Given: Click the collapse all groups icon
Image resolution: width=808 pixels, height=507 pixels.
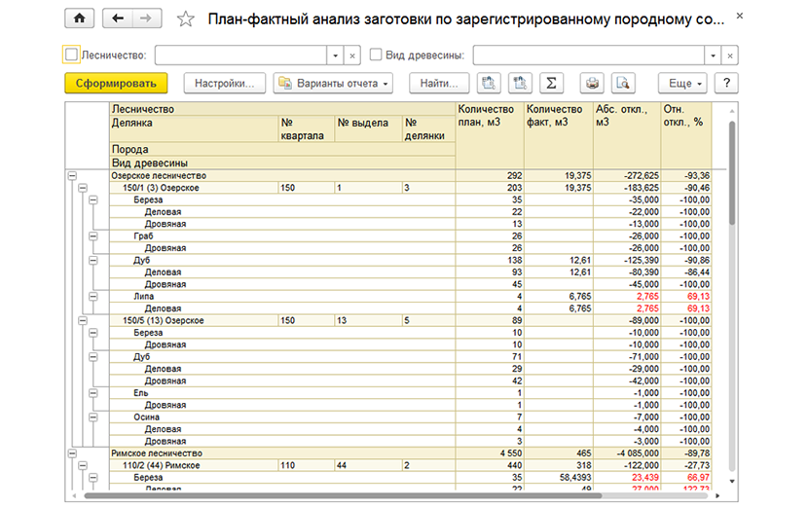Looking at the screenshot, I should tap(520, 83).
